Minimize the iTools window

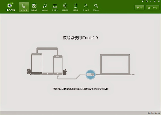(151, 1)
